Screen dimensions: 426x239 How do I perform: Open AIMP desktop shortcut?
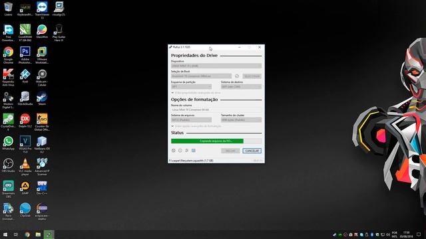[x=25, y=188]
